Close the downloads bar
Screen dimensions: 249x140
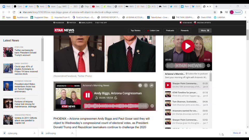click(246, 133)
